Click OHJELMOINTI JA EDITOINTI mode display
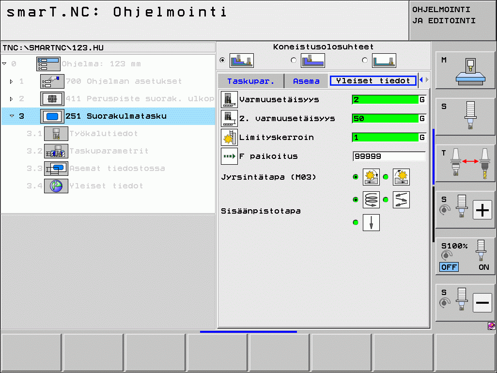Image resolution: width=497 pixels, height=373 pixels. click(452, 20)
